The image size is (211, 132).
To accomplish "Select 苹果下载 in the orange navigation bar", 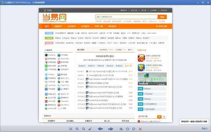I will tap(99, 26).
